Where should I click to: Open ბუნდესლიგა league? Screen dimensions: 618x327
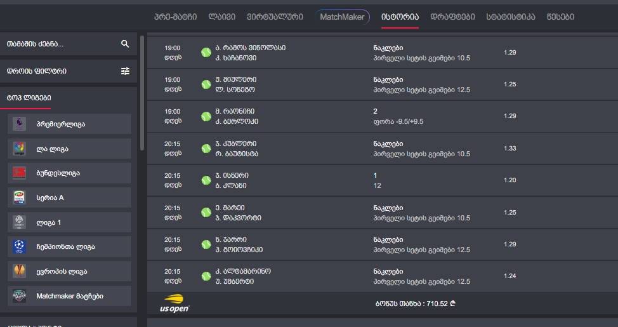click(x=69, y=173)
